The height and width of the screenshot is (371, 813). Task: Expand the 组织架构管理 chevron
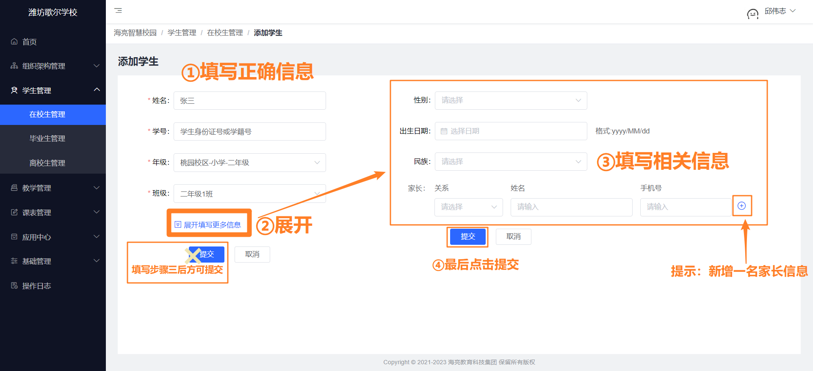pyautogui.click(x=97, y=66)
